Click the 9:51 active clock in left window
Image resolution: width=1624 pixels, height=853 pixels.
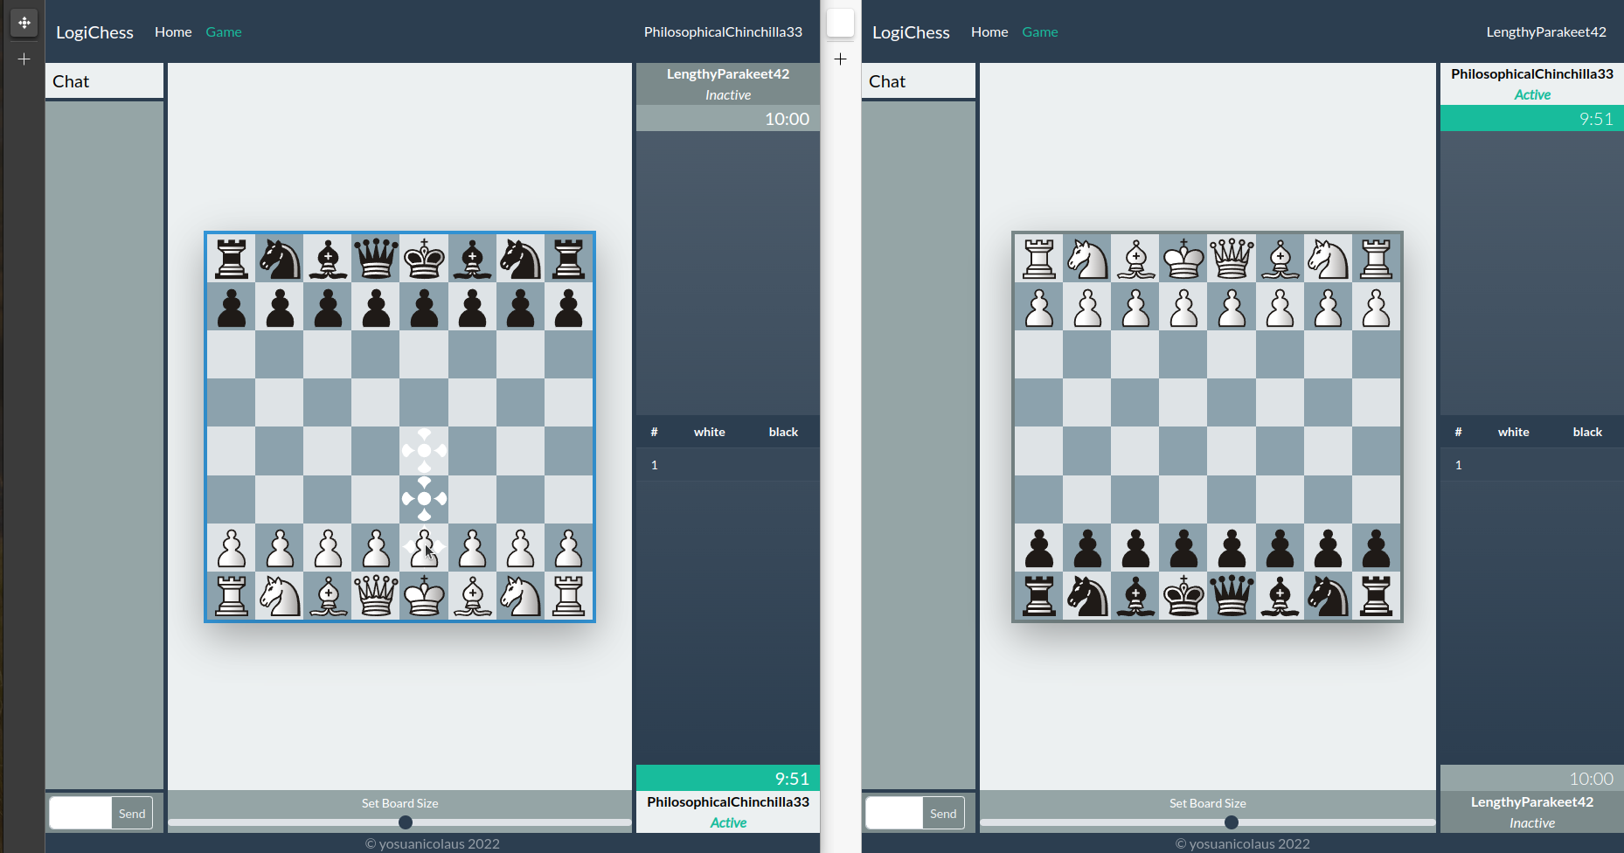(x=728, y=778)
